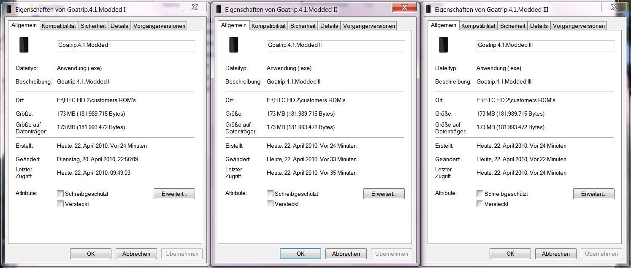Click file name field containing Goatrip.4.1.Modded II
Image resolution: width=631 pixels, height=268 pixels.
click(336, 46)
